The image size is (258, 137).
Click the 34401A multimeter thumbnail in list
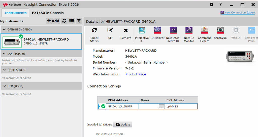point(12,42)
